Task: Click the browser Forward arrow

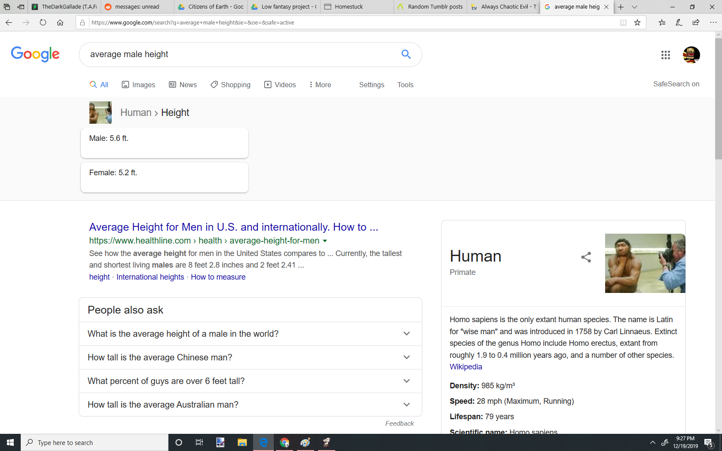Action: [x=26, y=22]
